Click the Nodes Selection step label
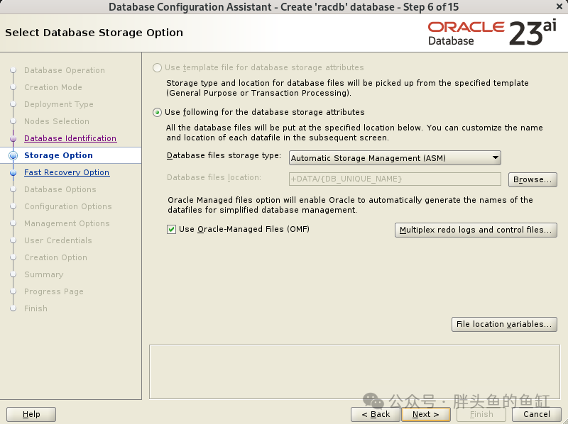Viewport: 568px width, 424px height. (x=57, y=121)
